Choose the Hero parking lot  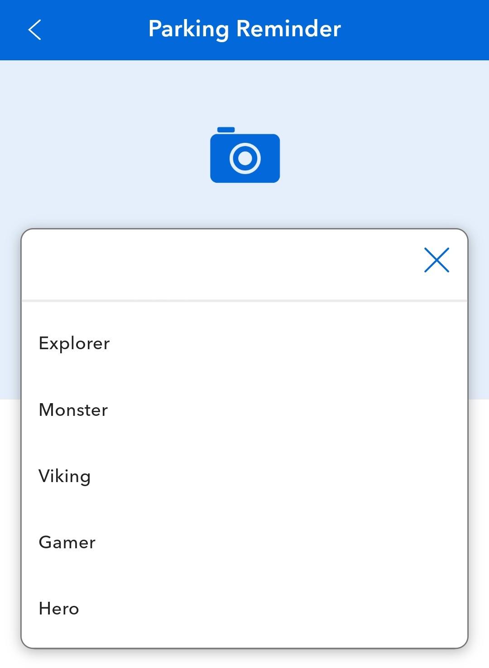pos(244,609)
